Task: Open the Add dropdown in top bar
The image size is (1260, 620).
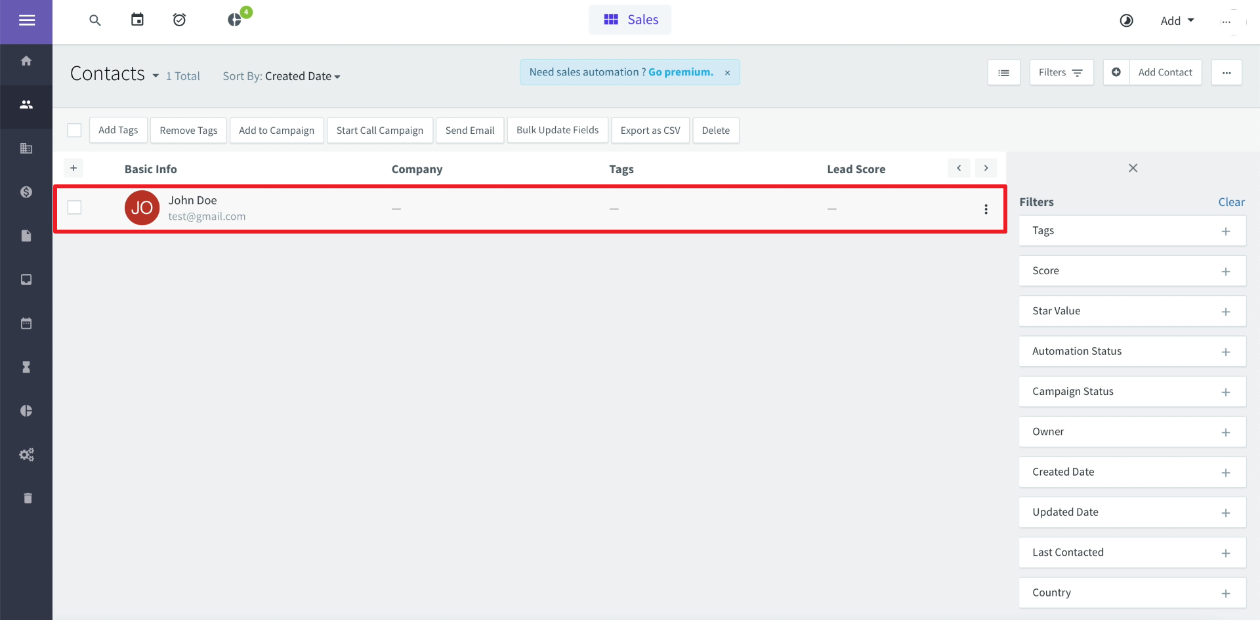Action: (1177, 21)
